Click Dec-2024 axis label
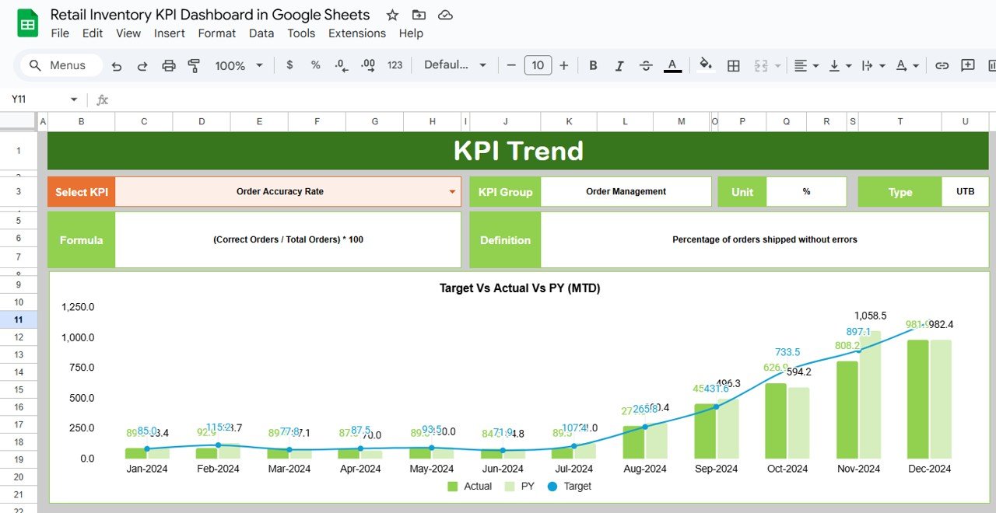 click(929, 468)
